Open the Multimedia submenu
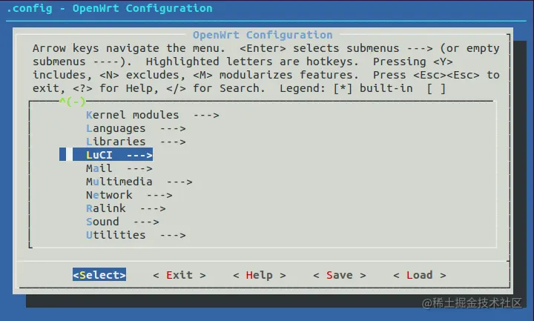Image resolution: width=534 pixels, height=321 pixels. click(x=139, y=182)
